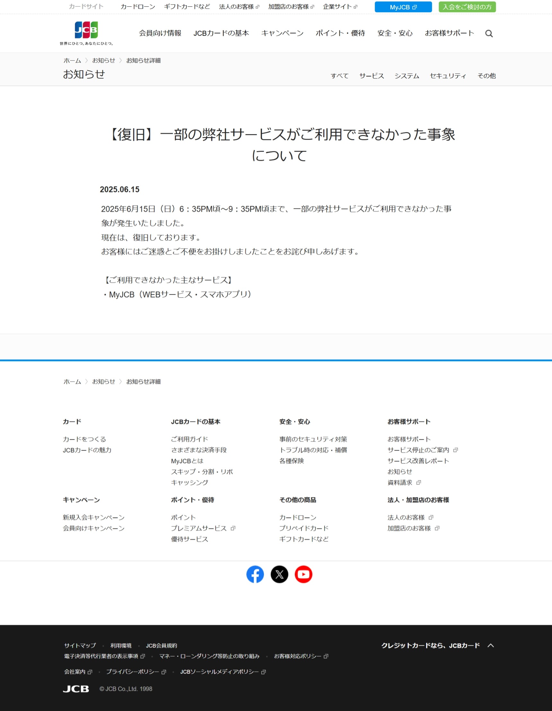Open ご利用ガイド footer link

[189, 439]
